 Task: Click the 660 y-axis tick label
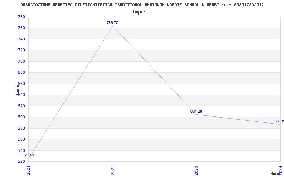click(21, 84)
